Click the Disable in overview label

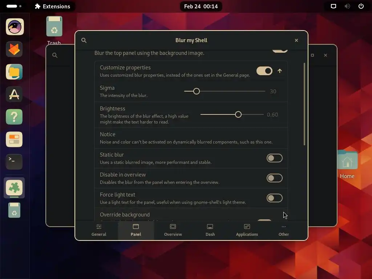(x=123, y=175)
